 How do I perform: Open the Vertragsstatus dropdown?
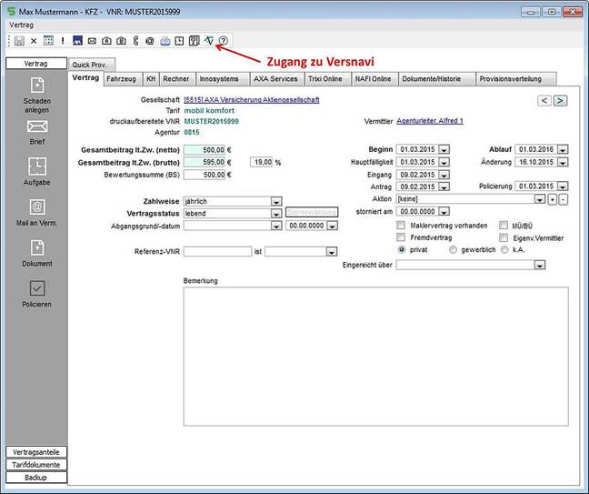pos(275,214)
